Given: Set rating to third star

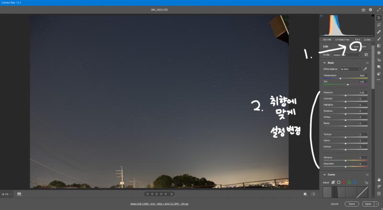Looking at the screenshot, I should click(157, 194).
